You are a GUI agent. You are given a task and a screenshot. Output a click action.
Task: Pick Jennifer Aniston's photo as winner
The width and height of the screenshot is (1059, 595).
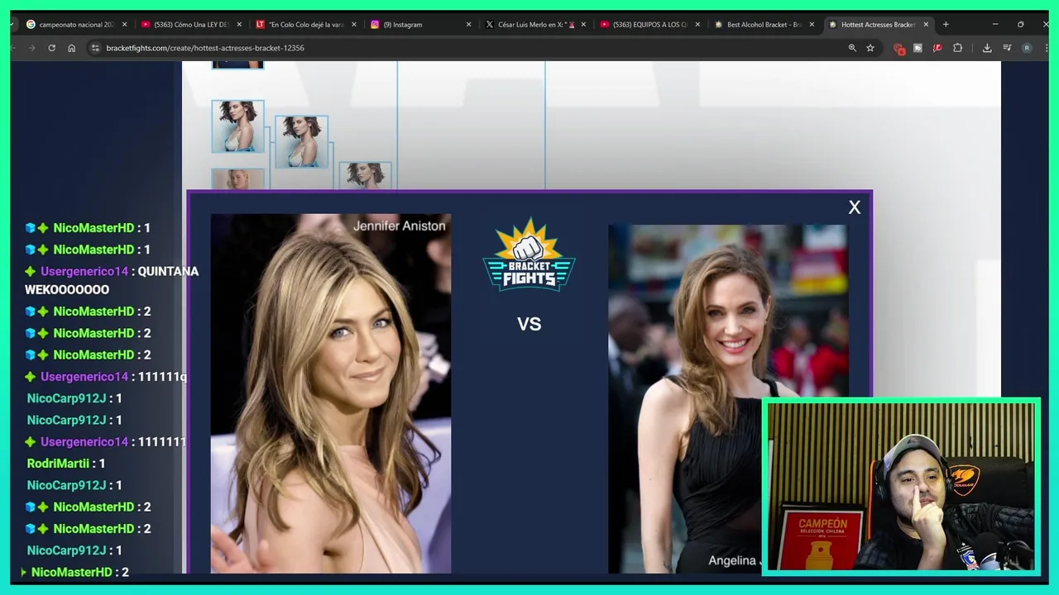click(331, 393)
